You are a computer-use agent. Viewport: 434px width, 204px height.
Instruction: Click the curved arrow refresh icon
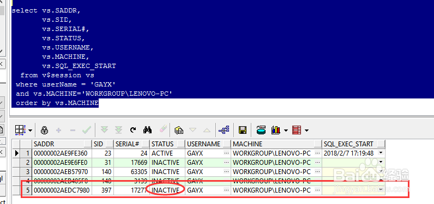(133, 130)
